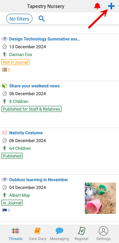The height and width of the screenshot is (243, 119).
Task: Open the sand buckets photo thumbnail
Action: [100, 198]
